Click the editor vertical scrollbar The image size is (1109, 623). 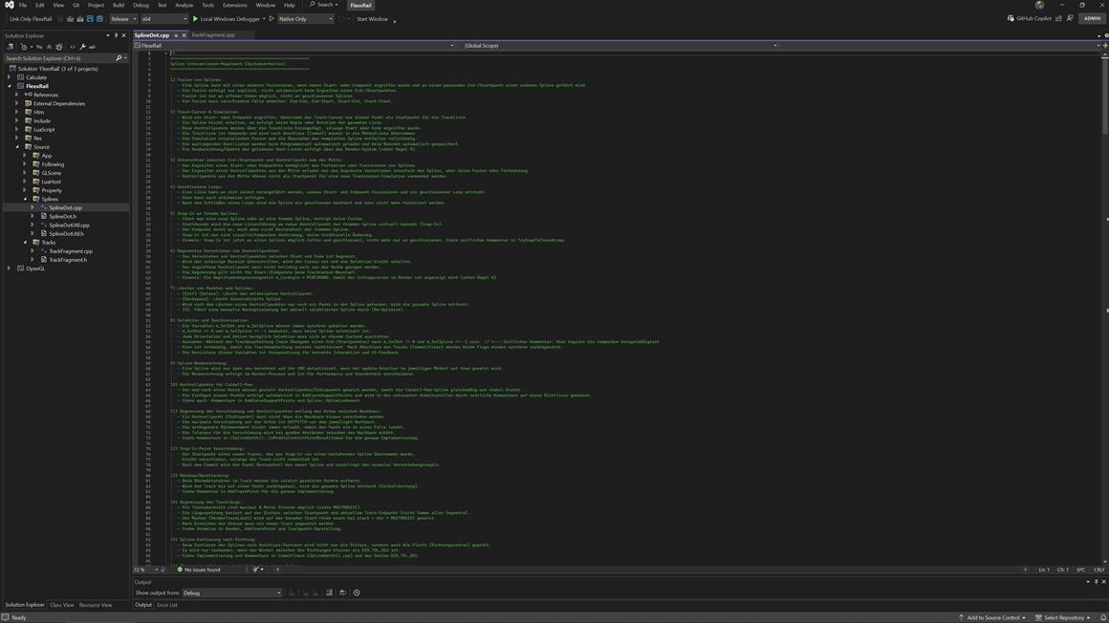coord(1105,308)
